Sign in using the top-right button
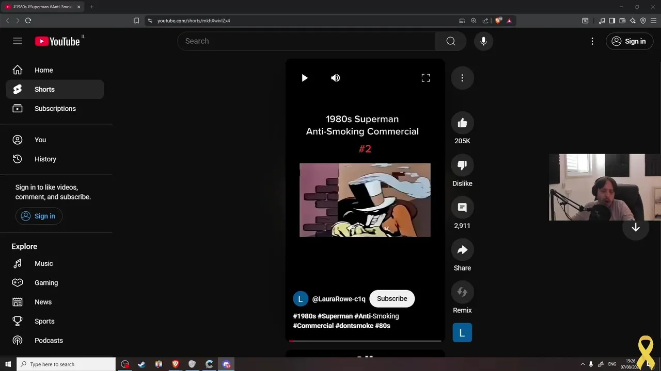 click(629, 41)
